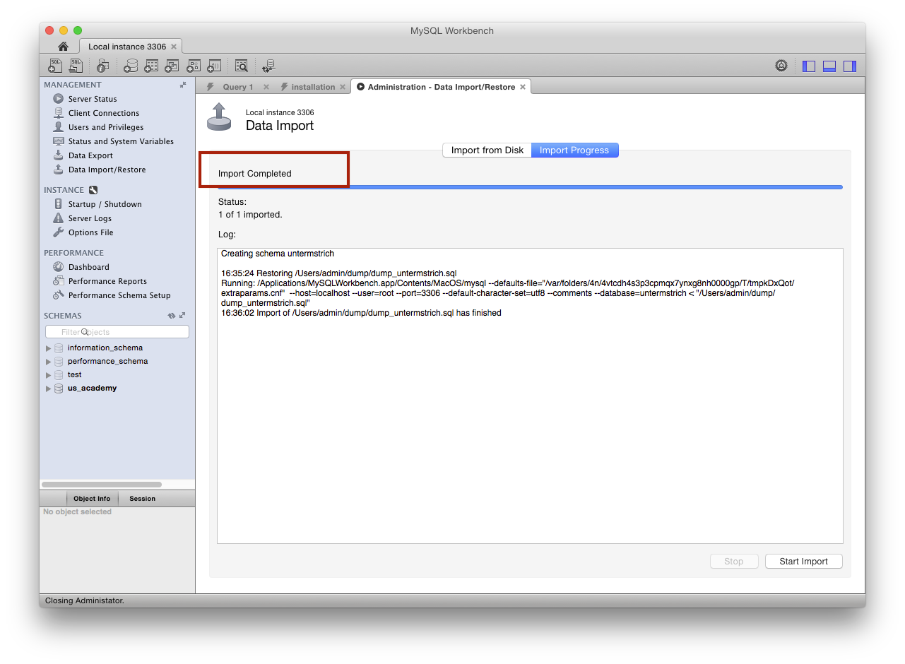Open SQL script file toolbar icon
The width and height of the screenshot is (905, 664).
76,66
